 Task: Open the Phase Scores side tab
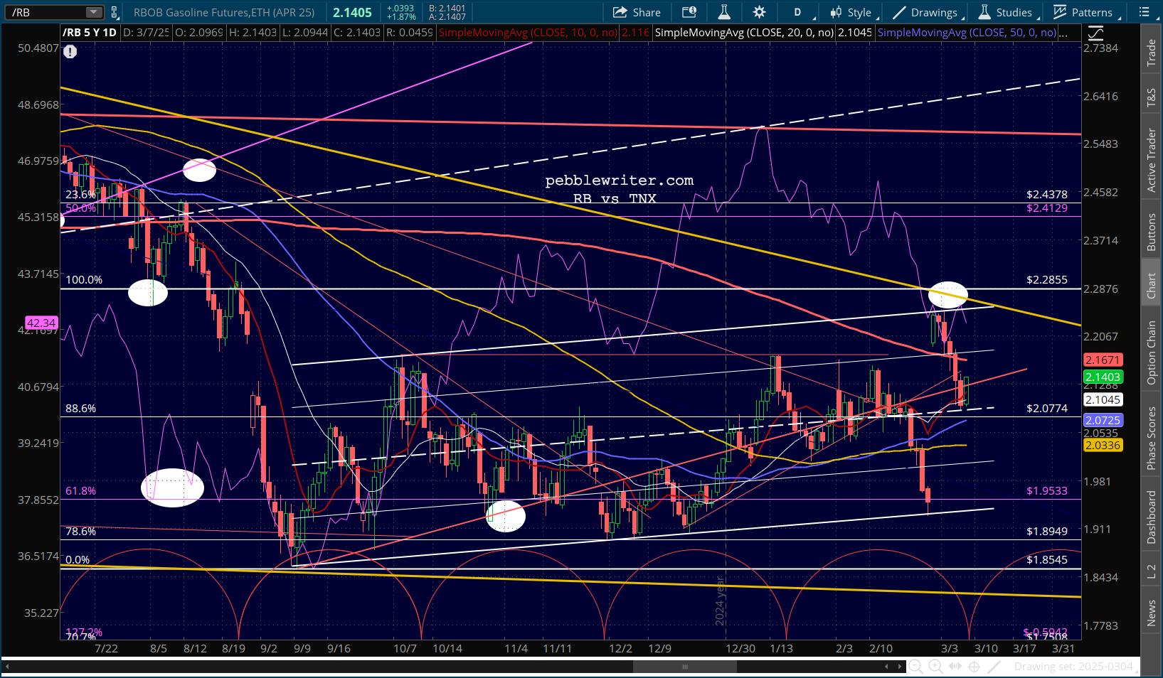[1151, 438]
